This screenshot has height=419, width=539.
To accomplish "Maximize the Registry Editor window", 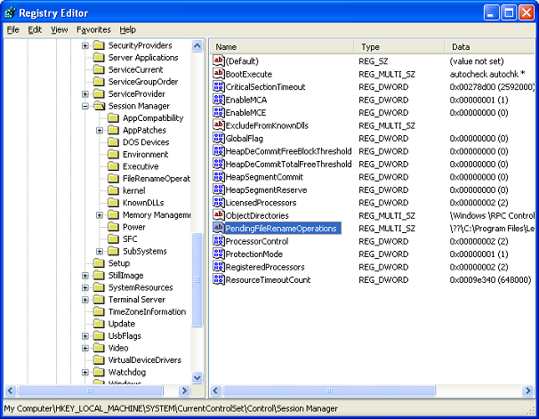I will pyautogui.click(x=509, y=13).
